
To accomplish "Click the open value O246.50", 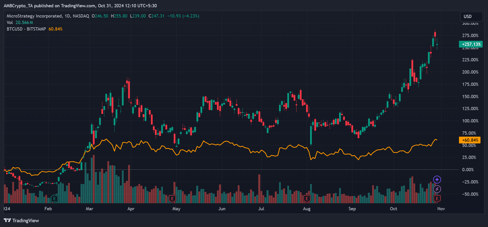I will [x=100, y=16].
